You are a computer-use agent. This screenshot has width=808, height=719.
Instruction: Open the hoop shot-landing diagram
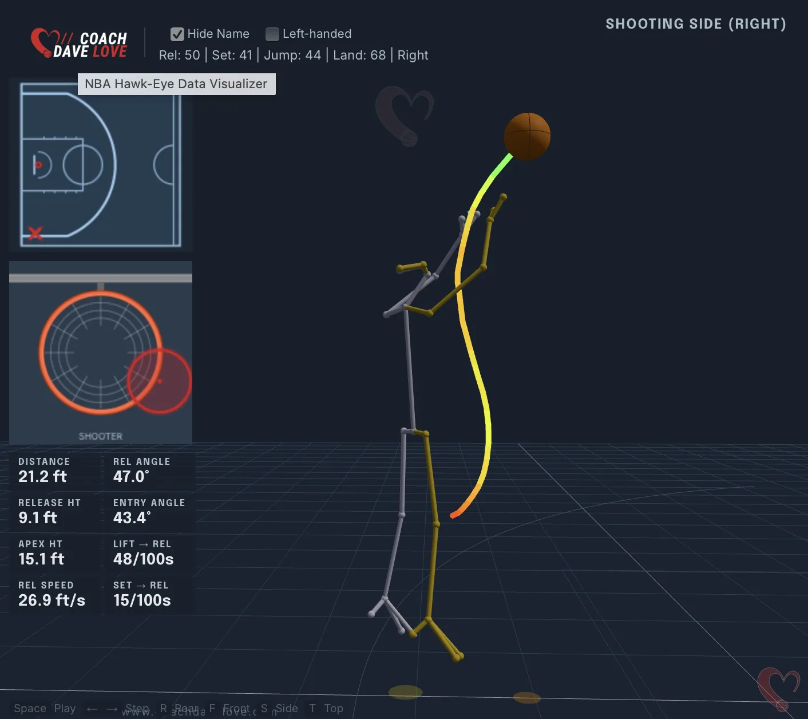click(101, 353)
